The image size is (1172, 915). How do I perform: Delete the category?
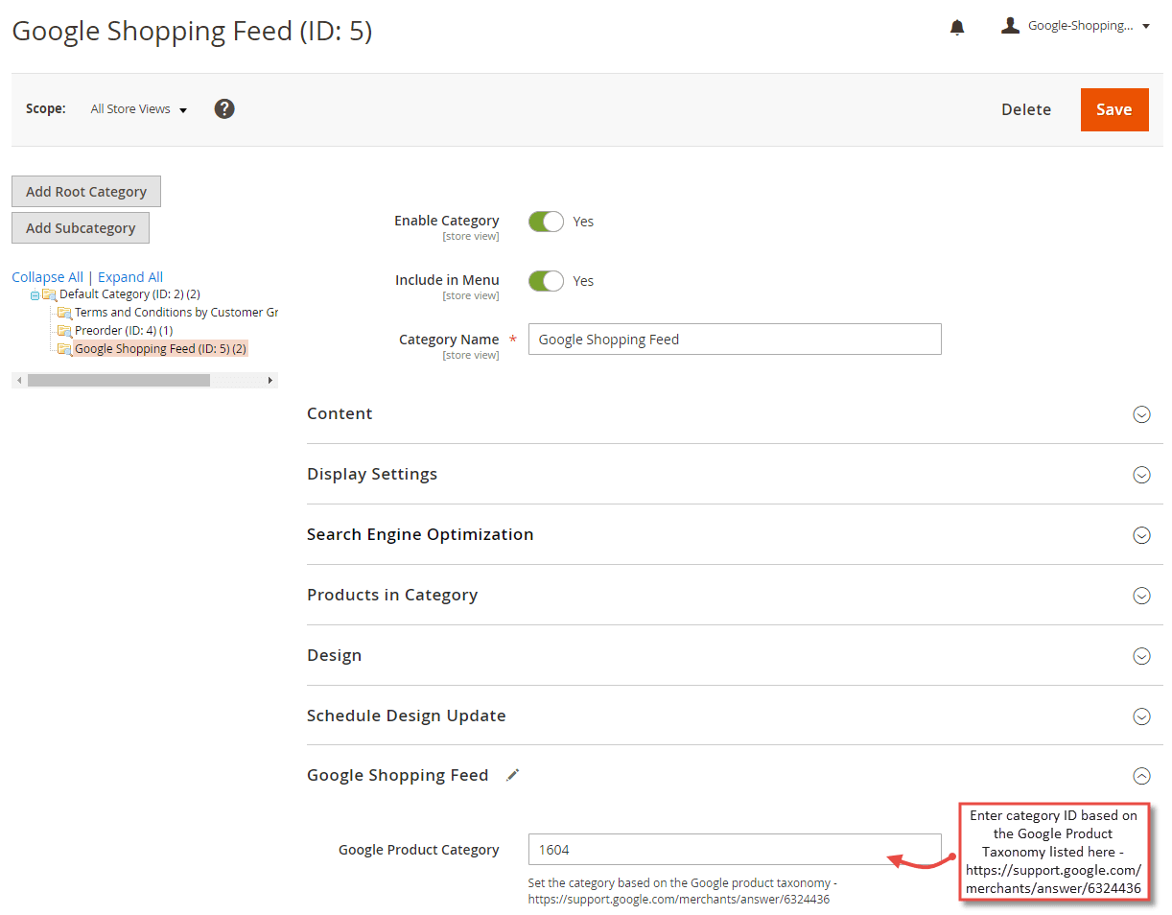tap(1026, 109)
